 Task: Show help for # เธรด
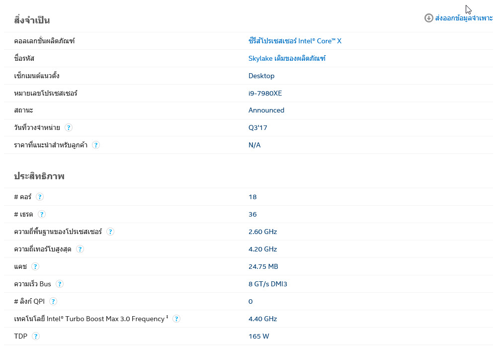coord(42,214)
